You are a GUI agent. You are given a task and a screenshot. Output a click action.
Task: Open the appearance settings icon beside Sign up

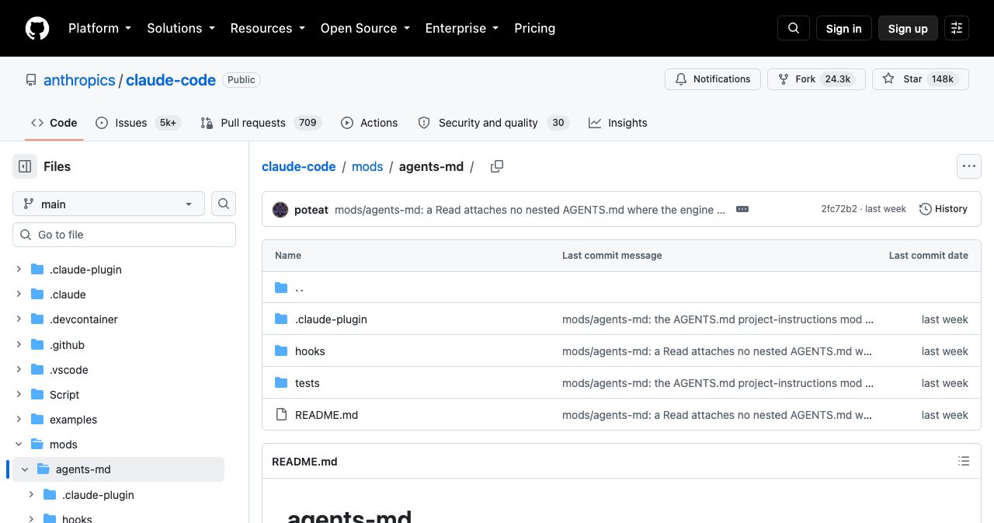click(957, 28)
